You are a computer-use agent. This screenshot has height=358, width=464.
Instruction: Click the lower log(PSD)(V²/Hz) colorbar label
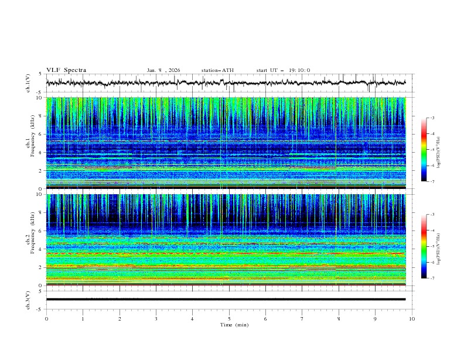point(438,249)
